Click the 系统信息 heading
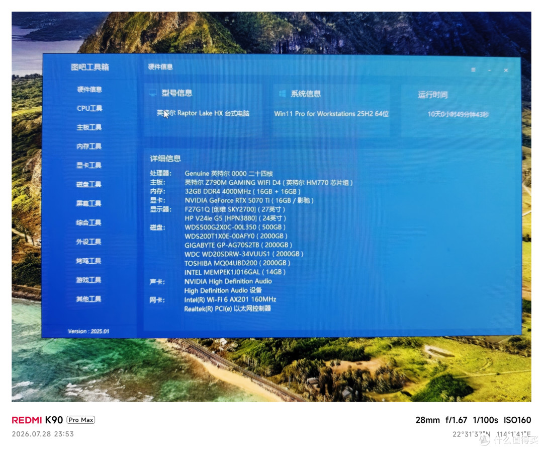Image resolution: width=543 pixels, height=451 pixels. coord(306,94)
